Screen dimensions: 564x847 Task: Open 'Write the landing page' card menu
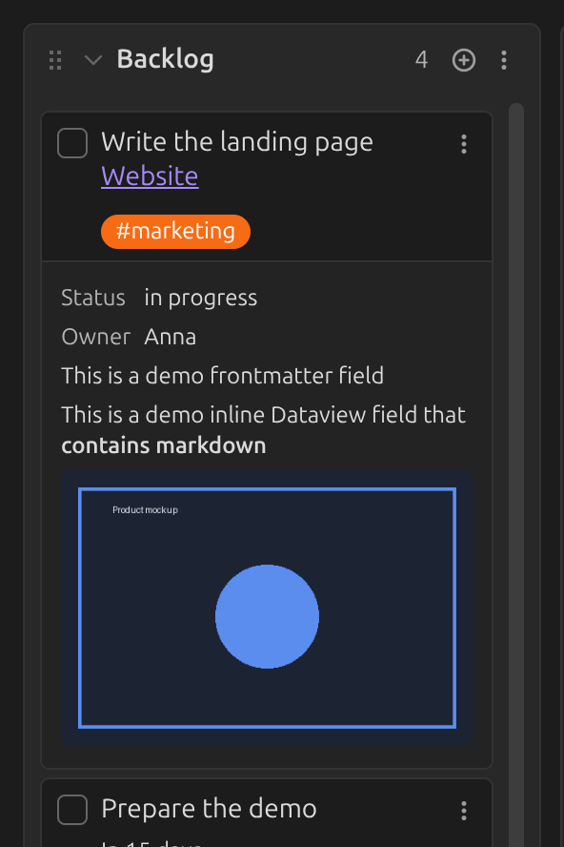tap(464, 144)
